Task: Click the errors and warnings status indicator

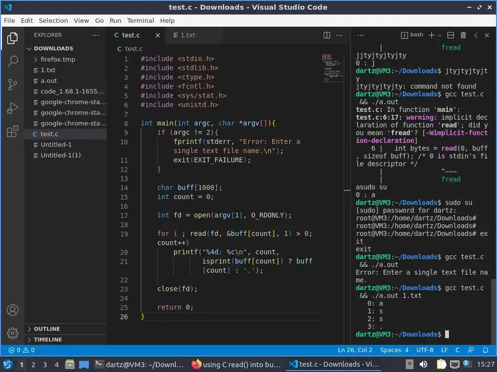Action: [21, 350]
